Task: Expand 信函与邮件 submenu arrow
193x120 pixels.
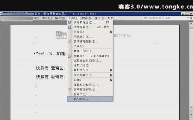Action: [x=111, y=75]
